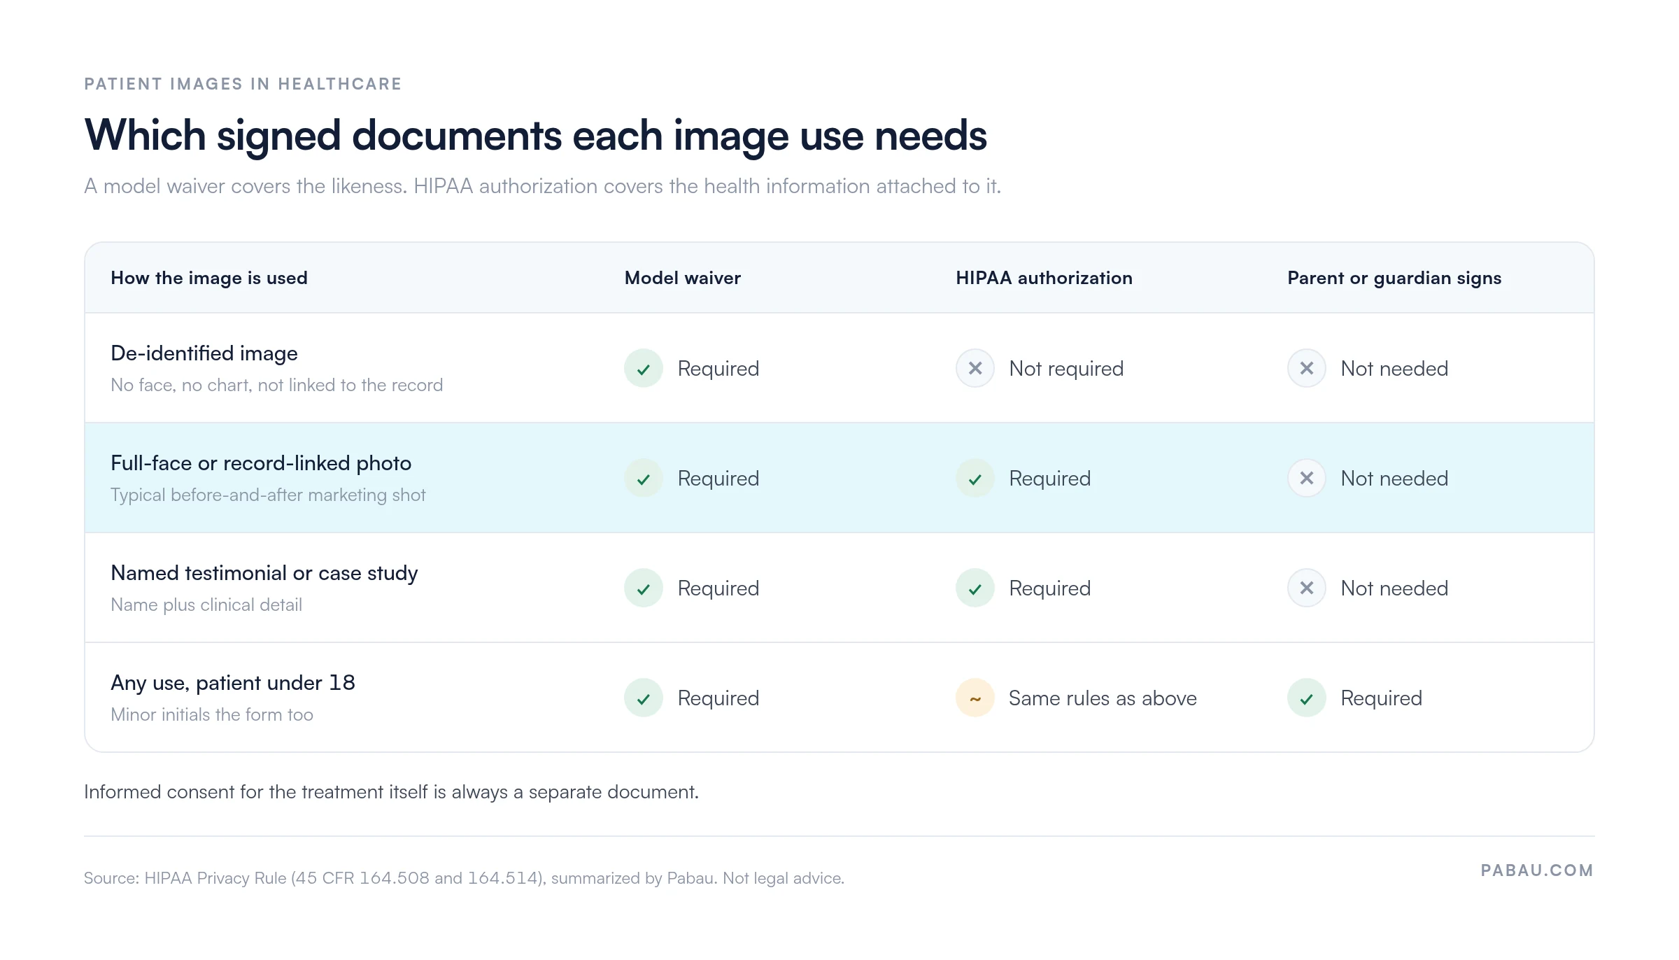
Task: Click 'Required' Model waiver text in De-identified row
Action: point(718,369)
